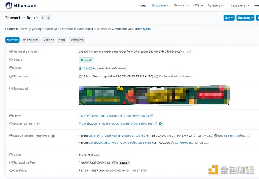Open the Logs (6) tab
The image size is (259, 179).
click(x=49, y=40)
